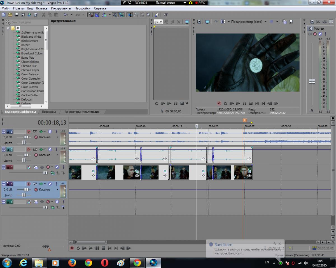
Task: Open track 1 automation Касание dropdown
Action: [57, 137]
